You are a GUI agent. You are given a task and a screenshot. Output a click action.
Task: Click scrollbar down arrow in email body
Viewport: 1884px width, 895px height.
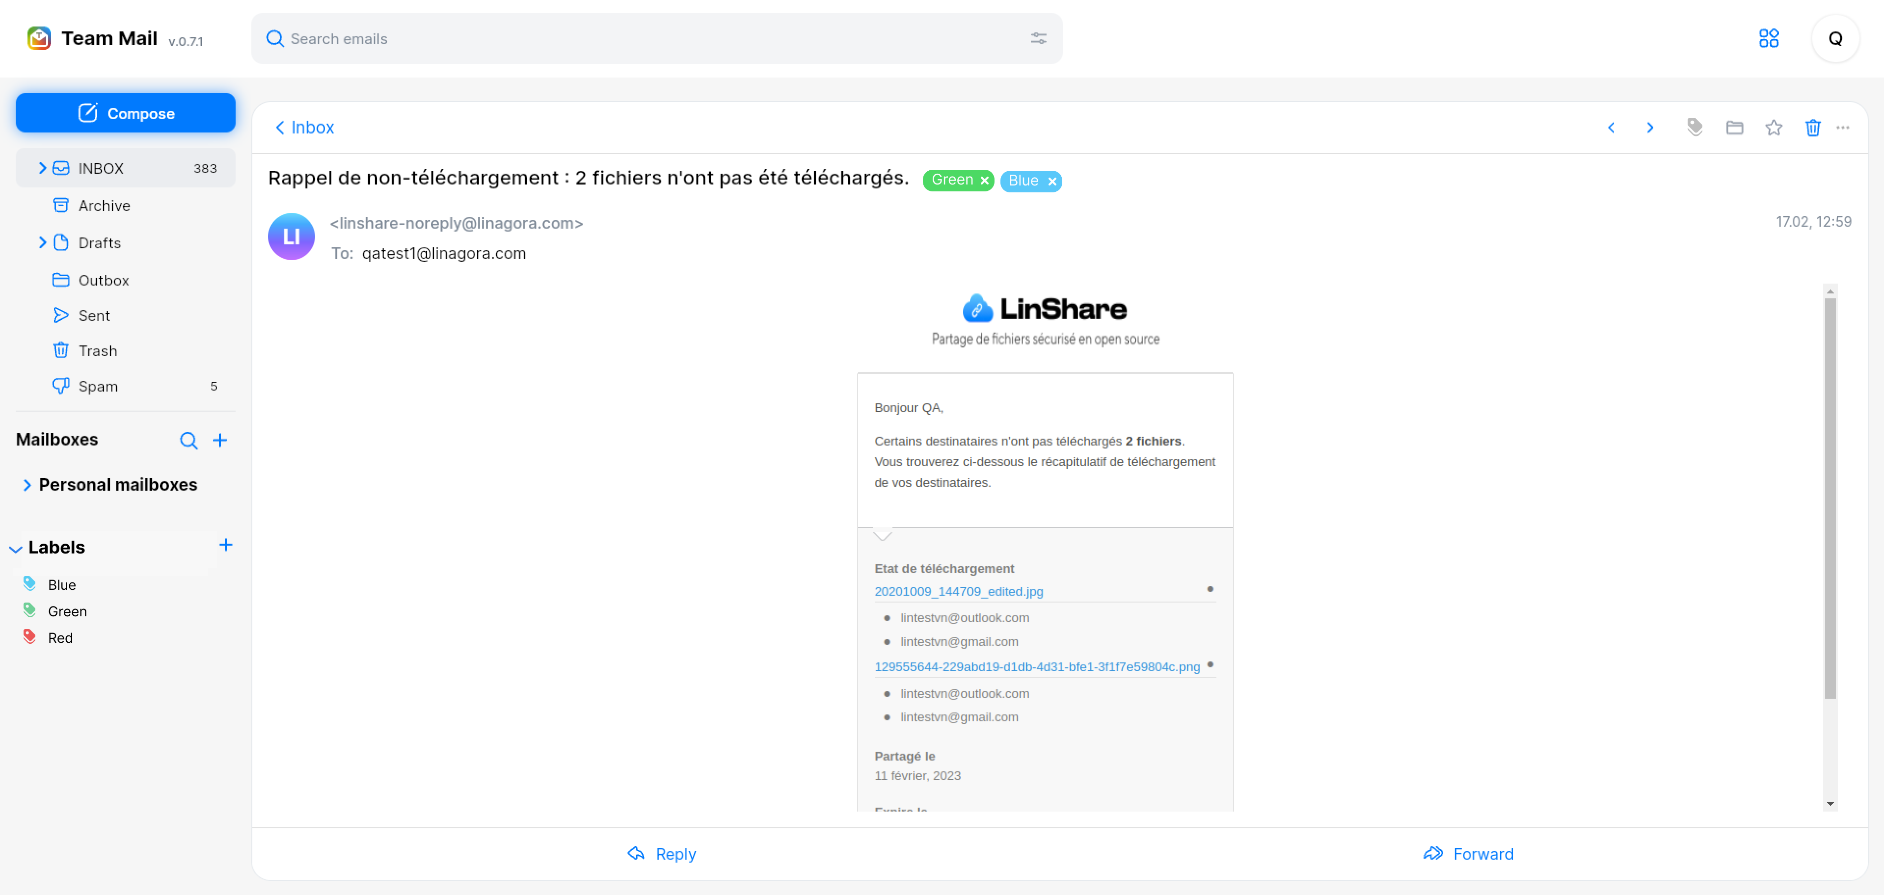coord(1830,804)
